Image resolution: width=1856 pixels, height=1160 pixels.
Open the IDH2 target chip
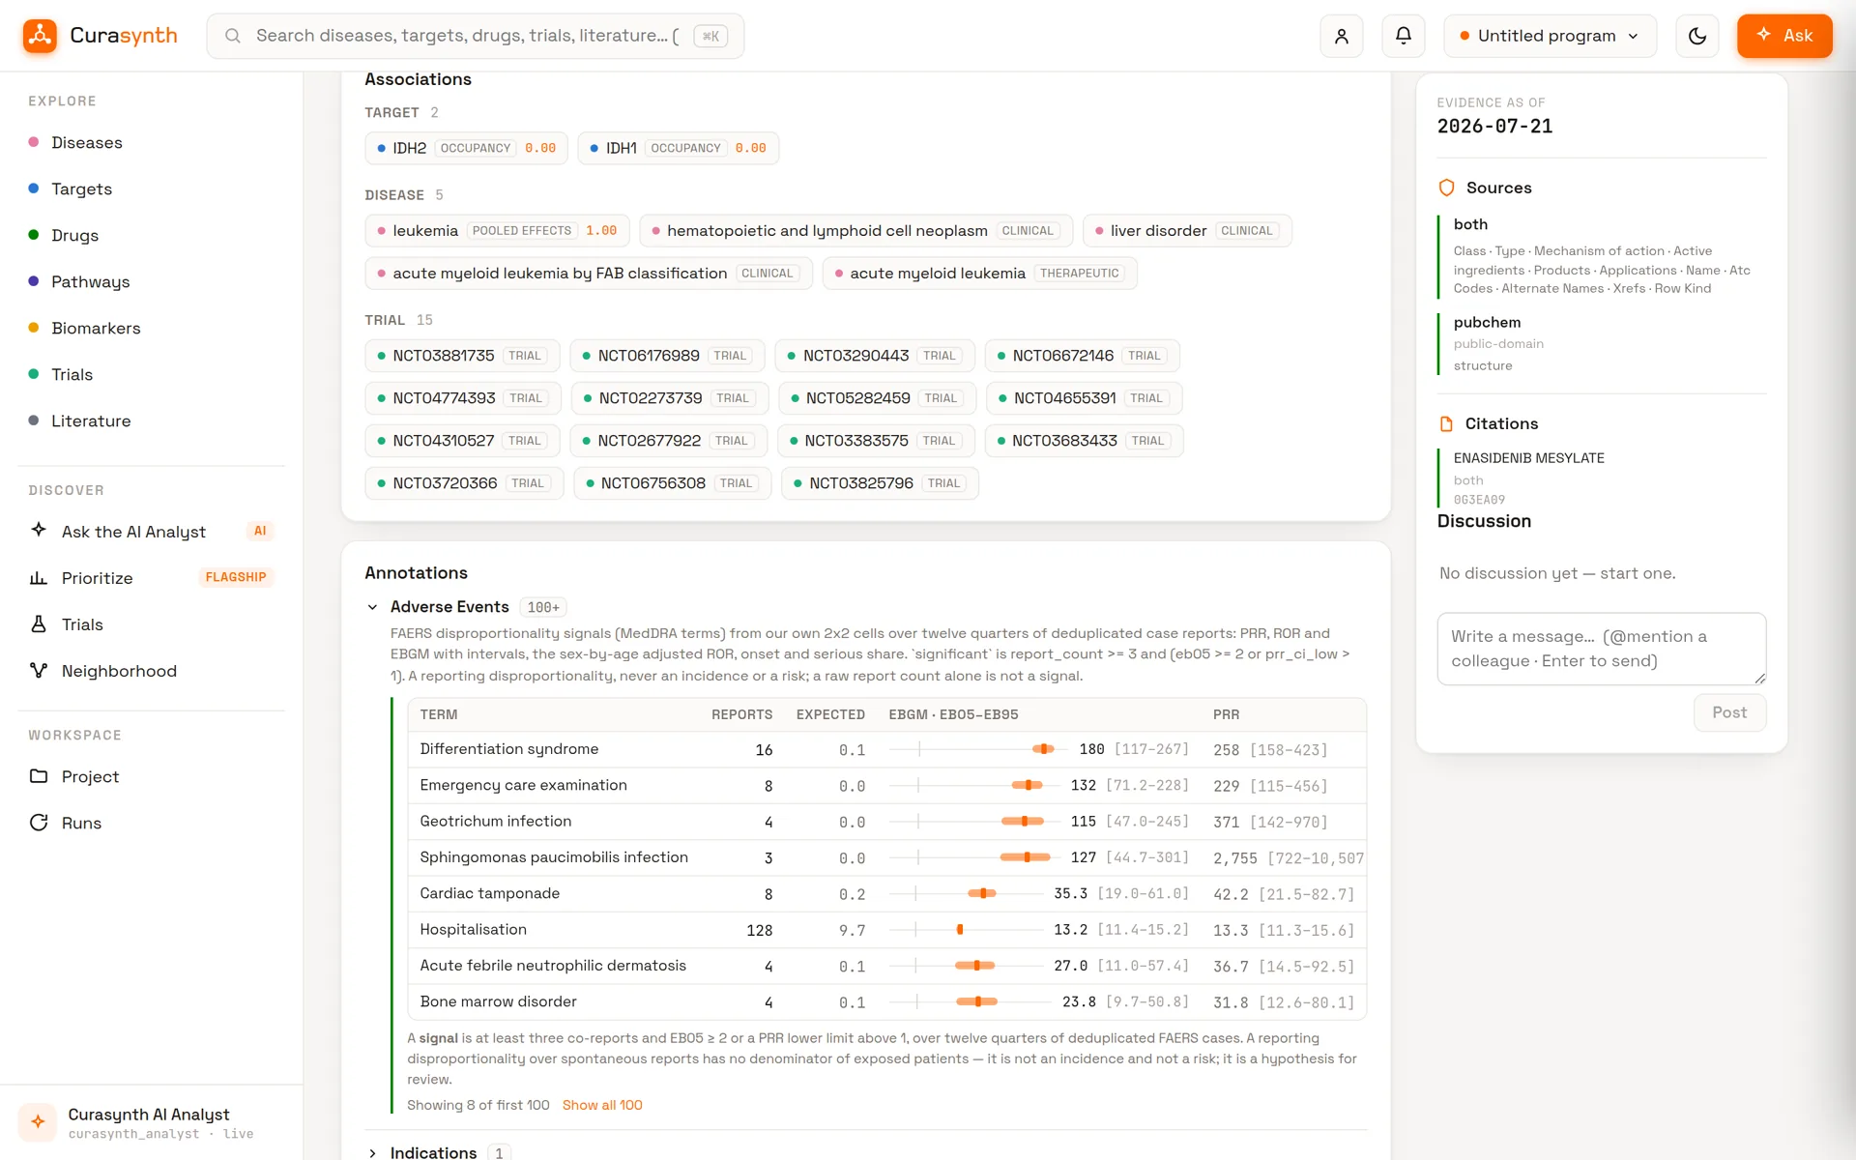pyautogui.click(x=466, y=148)
